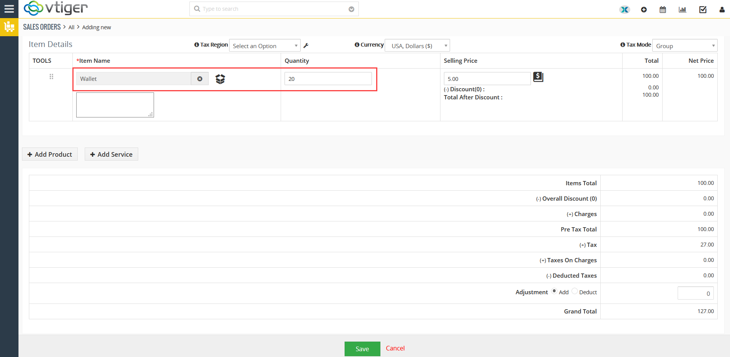Viewport: 730px width, 357px height.
Task: Expand the global search options arrow
Action: click(351, 9)
